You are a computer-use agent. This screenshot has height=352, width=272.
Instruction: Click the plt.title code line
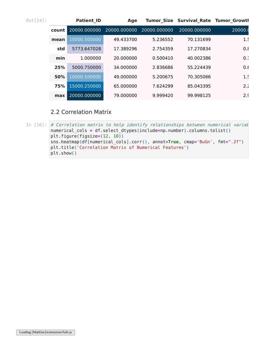click(120, 147)
